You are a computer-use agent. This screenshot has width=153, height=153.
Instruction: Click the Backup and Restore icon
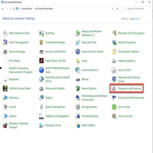78,33
